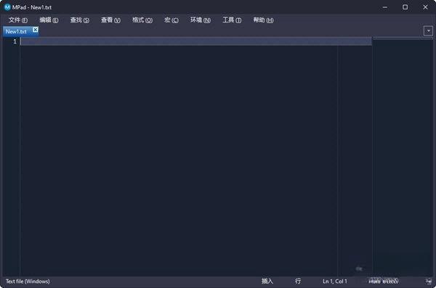Open the 查看 (V) menu
Image resolution: width=436 pixels, height=288 pixels.
[110, 20]
